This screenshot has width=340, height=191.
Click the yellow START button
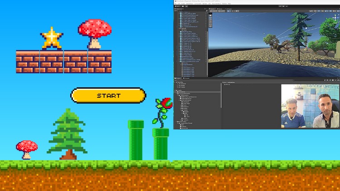click(x=108, y=95)
